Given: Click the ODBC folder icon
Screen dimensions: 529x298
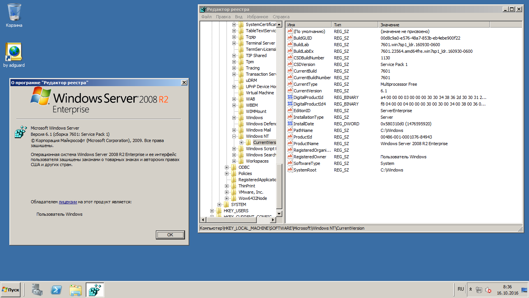Looking at the screenshot, I should (x=234, y=167).
